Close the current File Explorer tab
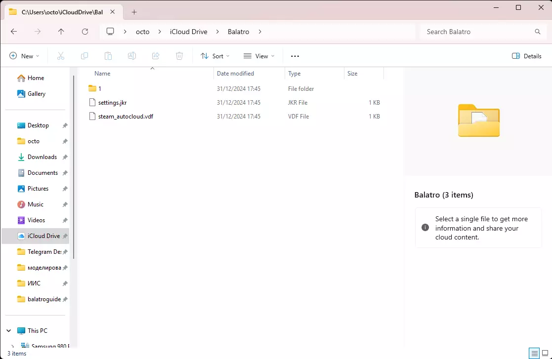Viewport: 552px width, 359px height. pos(112,12)
